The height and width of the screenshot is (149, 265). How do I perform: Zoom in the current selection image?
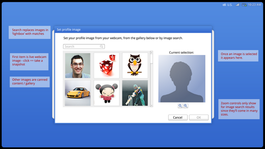click(185, 106)
